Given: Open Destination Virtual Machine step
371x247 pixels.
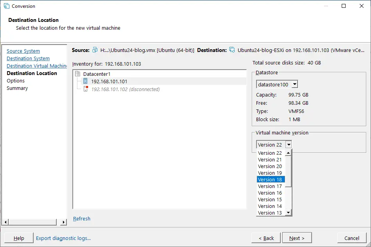Looking at the screenshot, I should click(37, 66).
